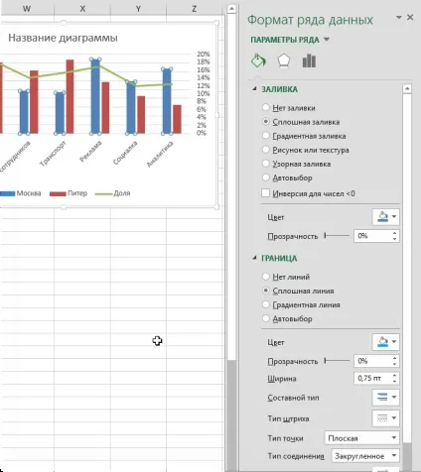Open the Составной тип line style picker
Image resolution: width=421 pixels, height=472 pixels.
pos(386,397)
